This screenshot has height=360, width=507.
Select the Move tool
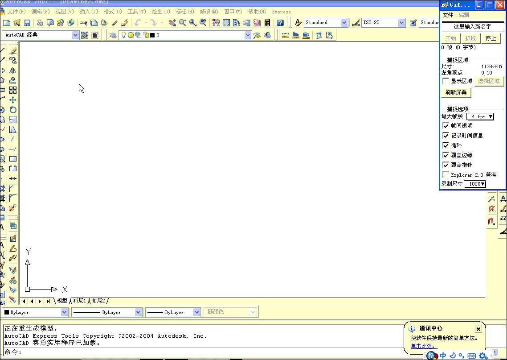13,100
